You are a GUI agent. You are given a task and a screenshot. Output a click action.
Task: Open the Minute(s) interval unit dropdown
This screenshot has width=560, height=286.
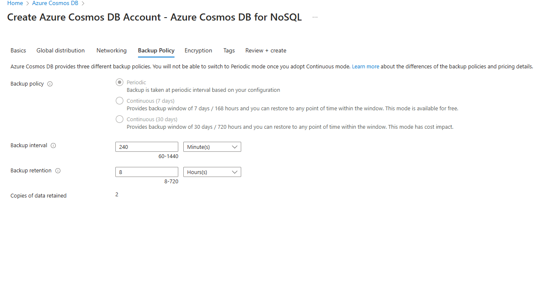(x=212, y=147)
